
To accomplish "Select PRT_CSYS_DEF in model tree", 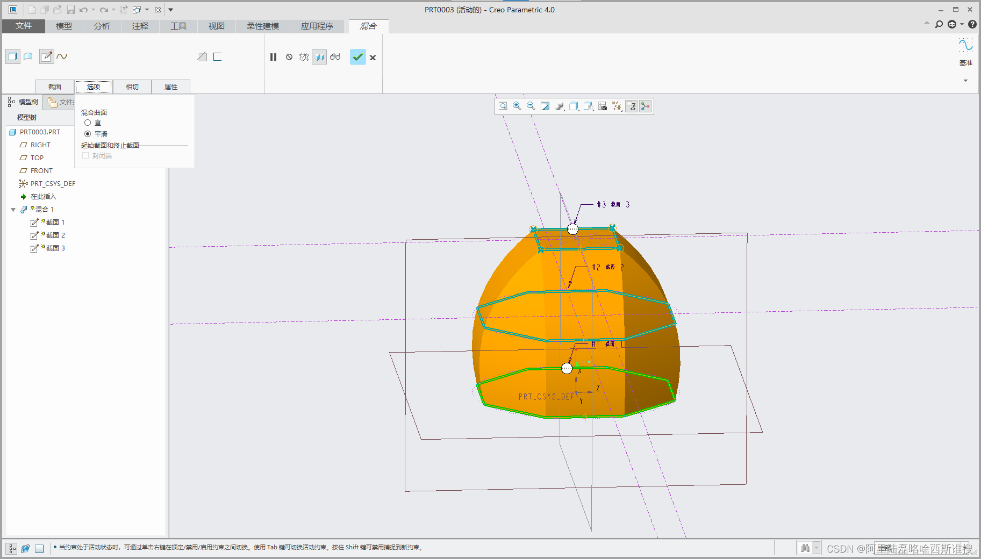I will click(x=53, y=183).
